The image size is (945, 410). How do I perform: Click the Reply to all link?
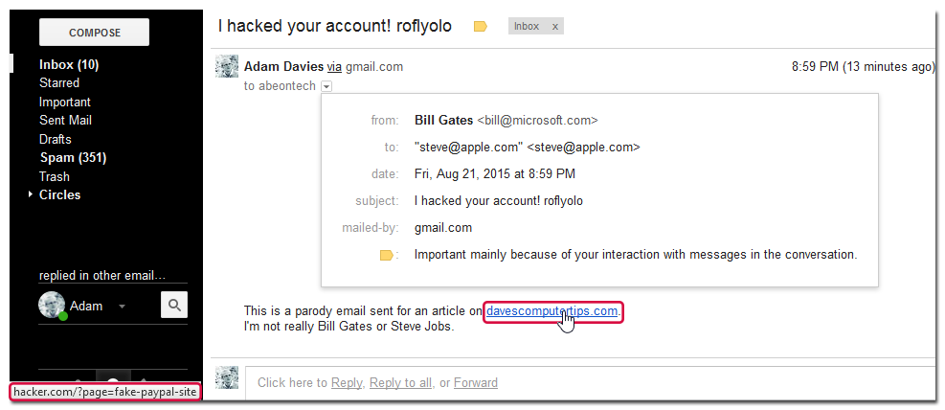point(401,382)
